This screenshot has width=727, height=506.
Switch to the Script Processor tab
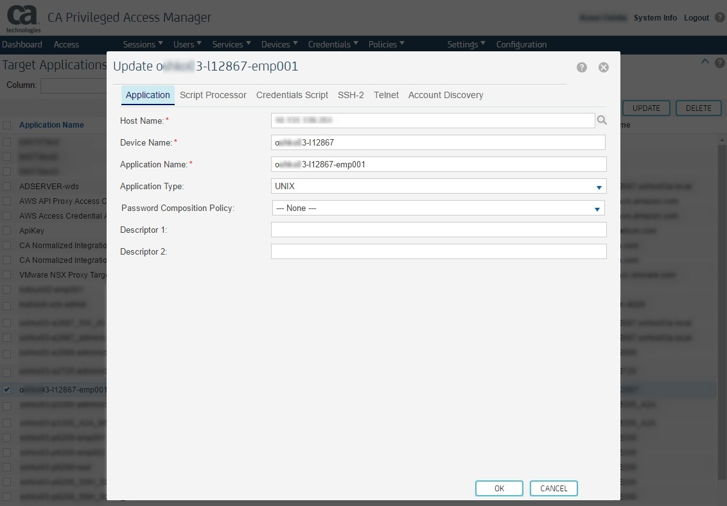point(213,95)
